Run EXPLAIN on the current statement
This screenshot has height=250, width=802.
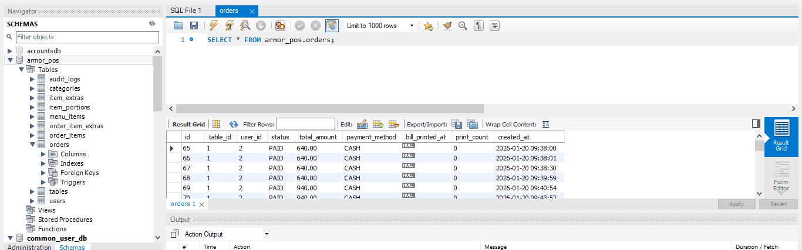tap(245, 26)
